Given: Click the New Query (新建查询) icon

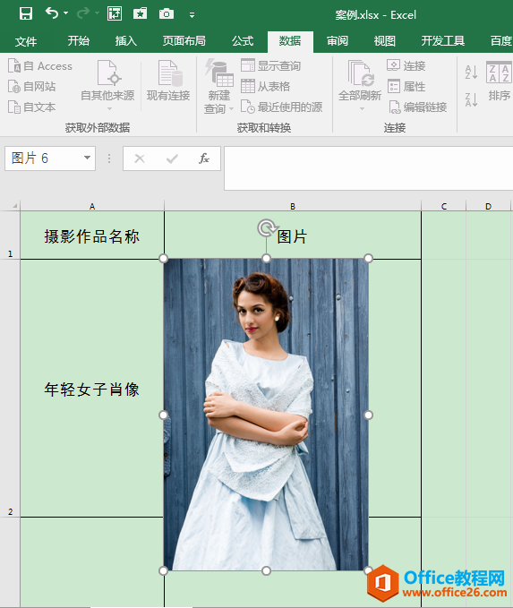Looking at the screenshot, I should [x=219, y=73].
